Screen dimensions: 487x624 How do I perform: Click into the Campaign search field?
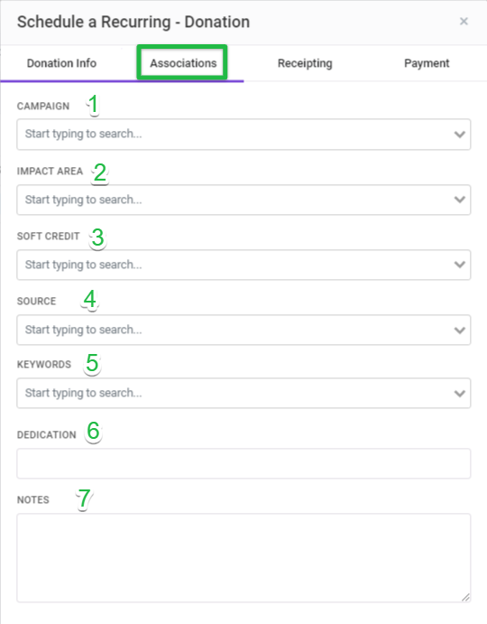tap(243, 135)
